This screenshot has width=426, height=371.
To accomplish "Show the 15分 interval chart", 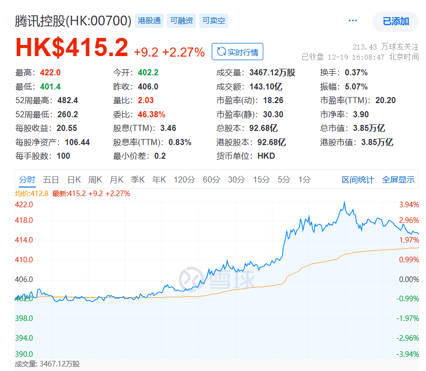I will (x=262, y=179).
